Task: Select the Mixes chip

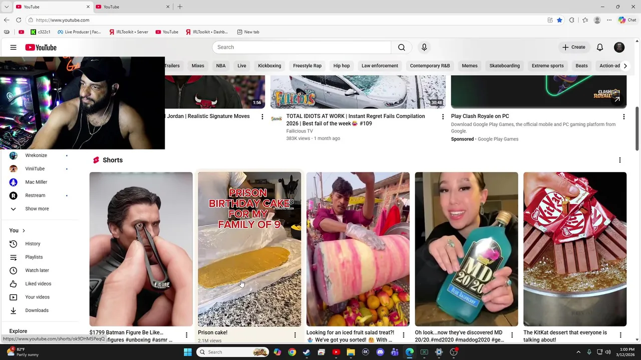Action: [198, 65]
